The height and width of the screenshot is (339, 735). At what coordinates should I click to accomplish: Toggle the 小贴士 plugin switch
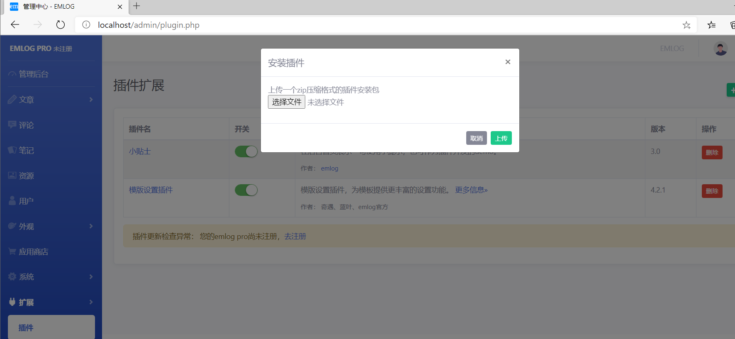point(246,151)
